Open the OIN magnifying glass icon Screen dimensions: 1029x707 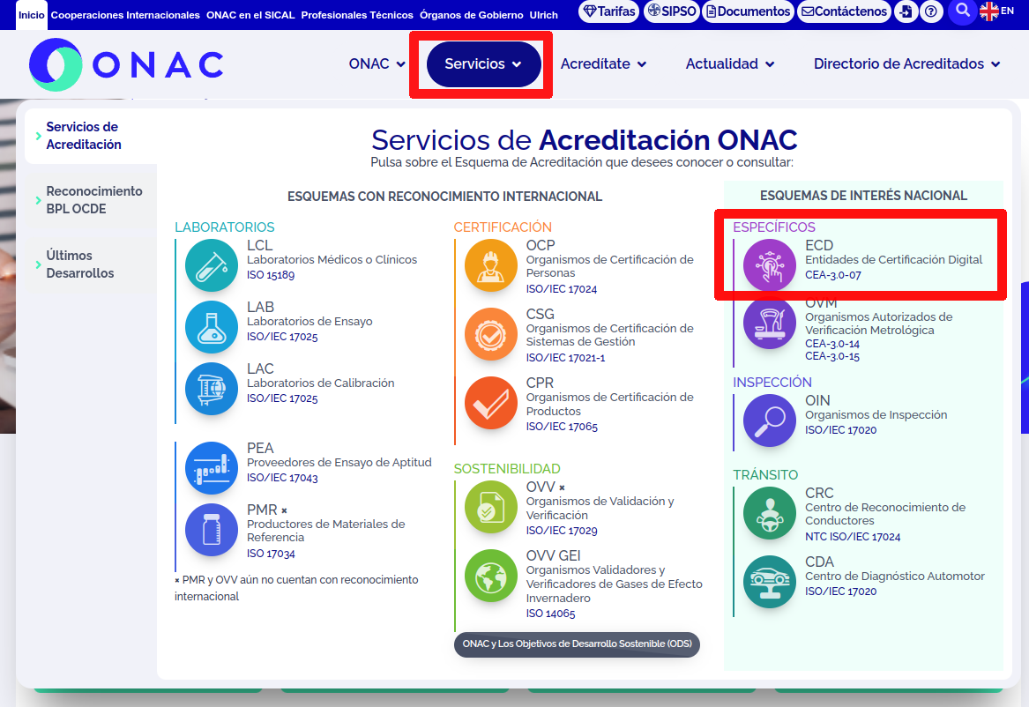pos(770,420)
